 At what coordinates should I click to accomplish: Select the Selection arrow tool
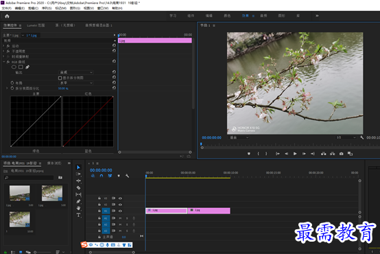[x=78, y=167]
